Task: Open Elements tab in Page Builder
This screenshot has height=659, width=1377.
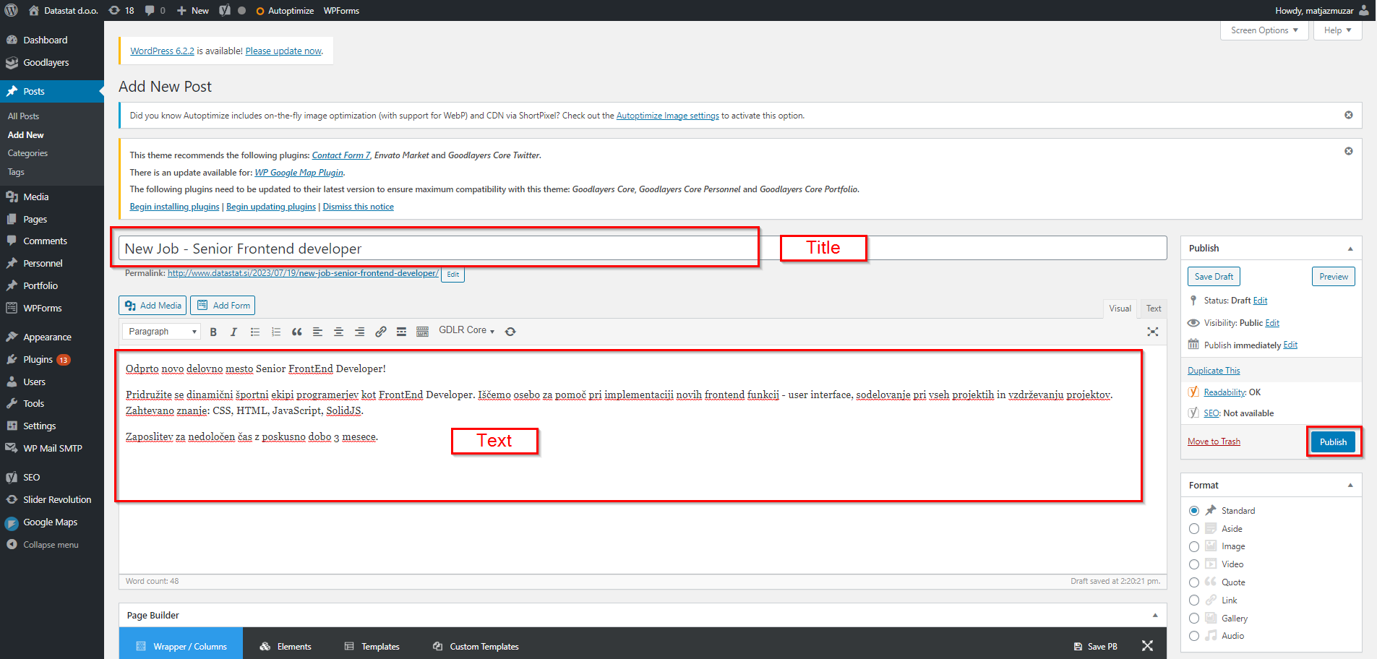Action: tap(286, 647)
